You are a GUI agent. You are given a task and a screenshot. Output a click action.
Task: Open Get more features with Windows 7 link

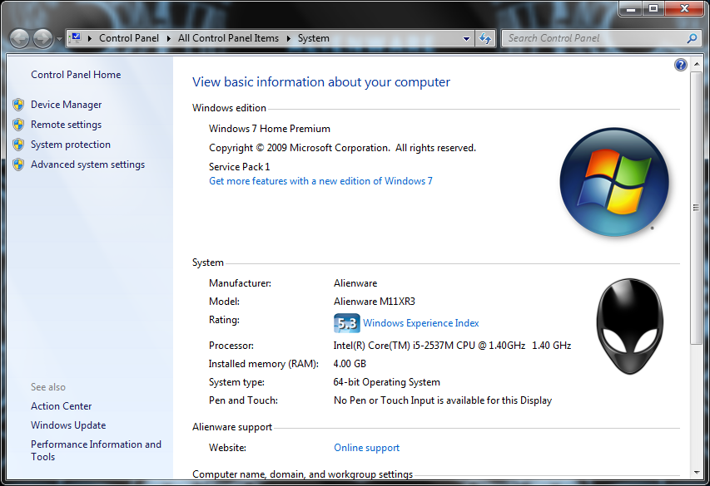(320, 180)
